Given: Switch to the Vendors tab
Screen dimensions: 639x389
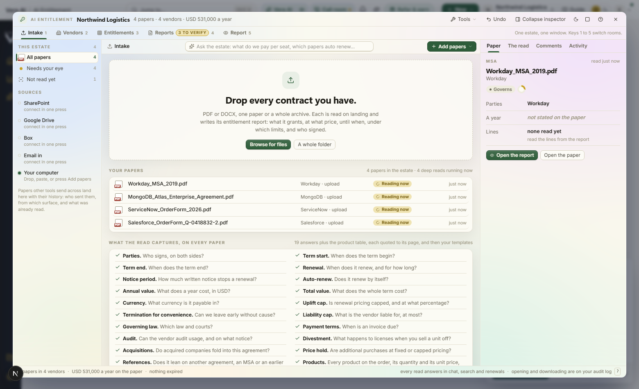Looking at the screenshot, I should coord(72,33).
